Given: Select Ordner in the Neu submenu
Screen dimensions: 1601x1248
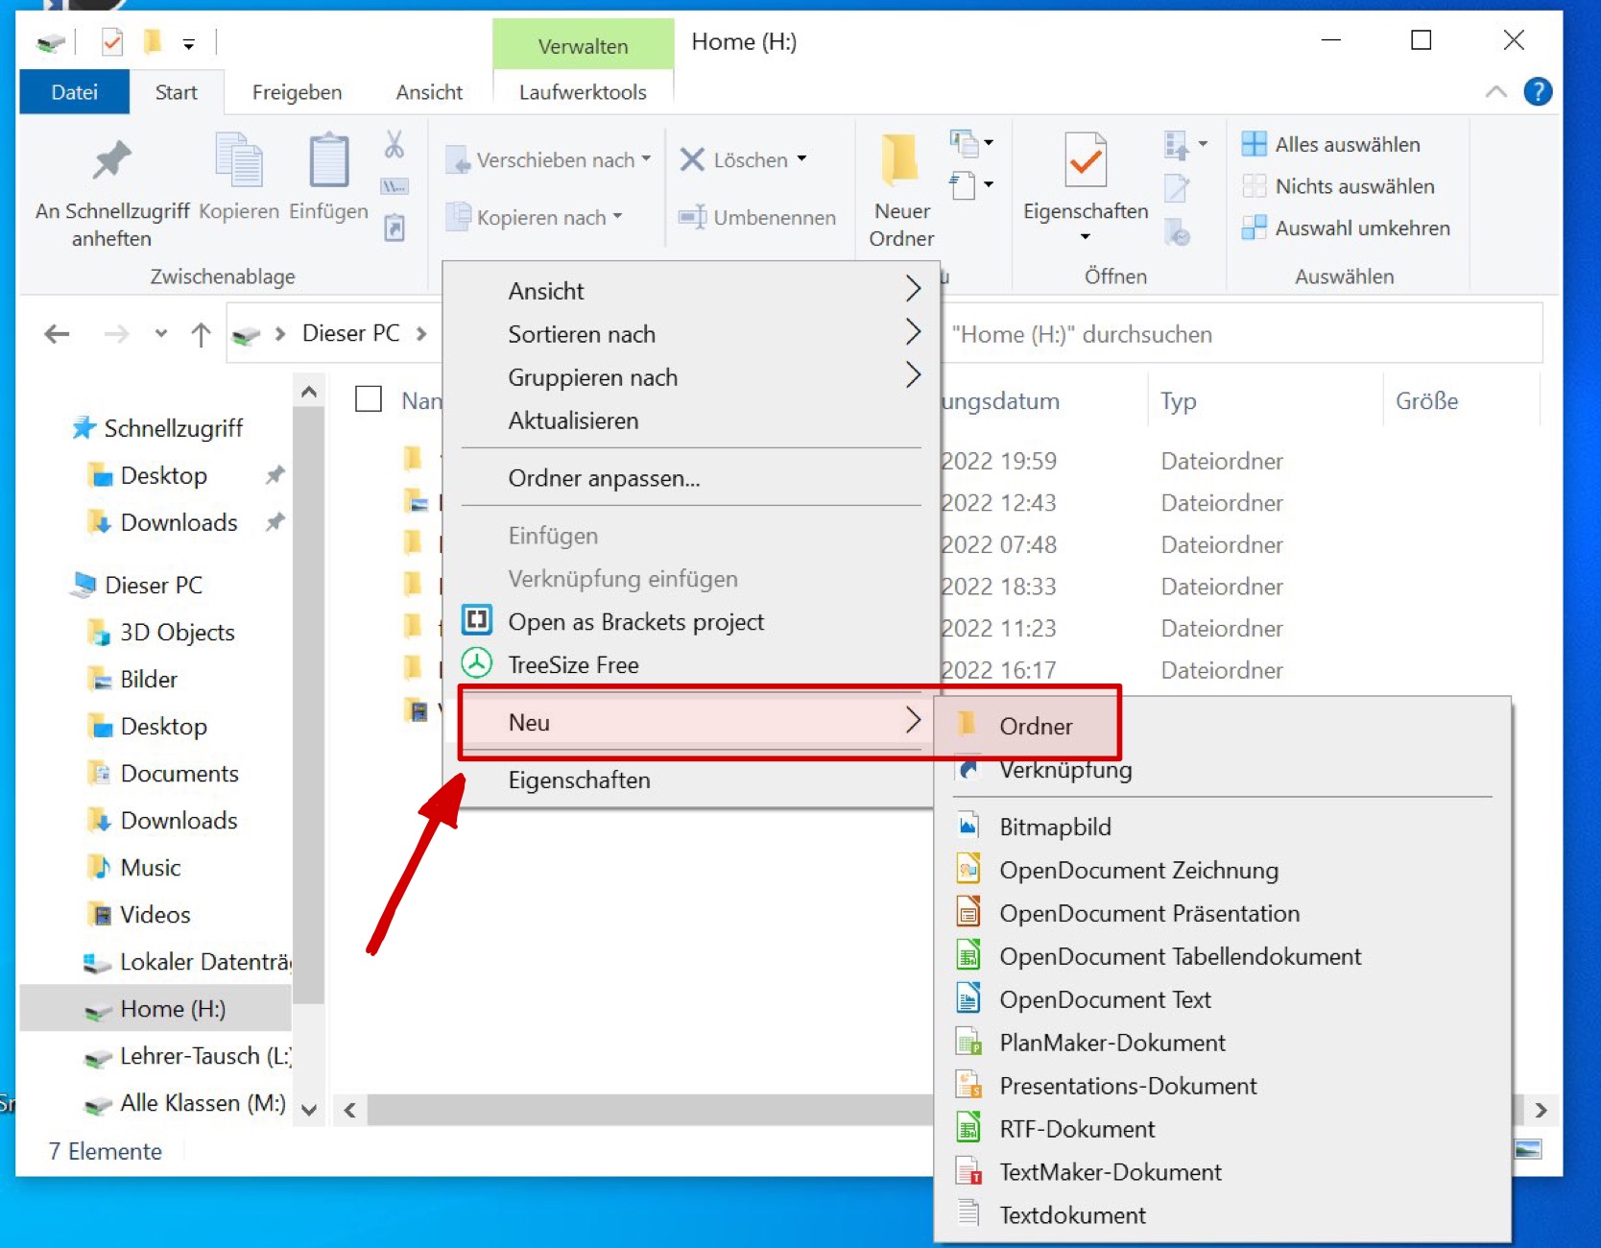Looking at the screenshot, I should 1035,726.
